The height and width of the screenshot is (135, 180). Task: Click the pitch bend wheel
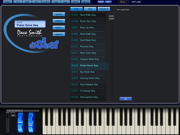coord(21,123)
